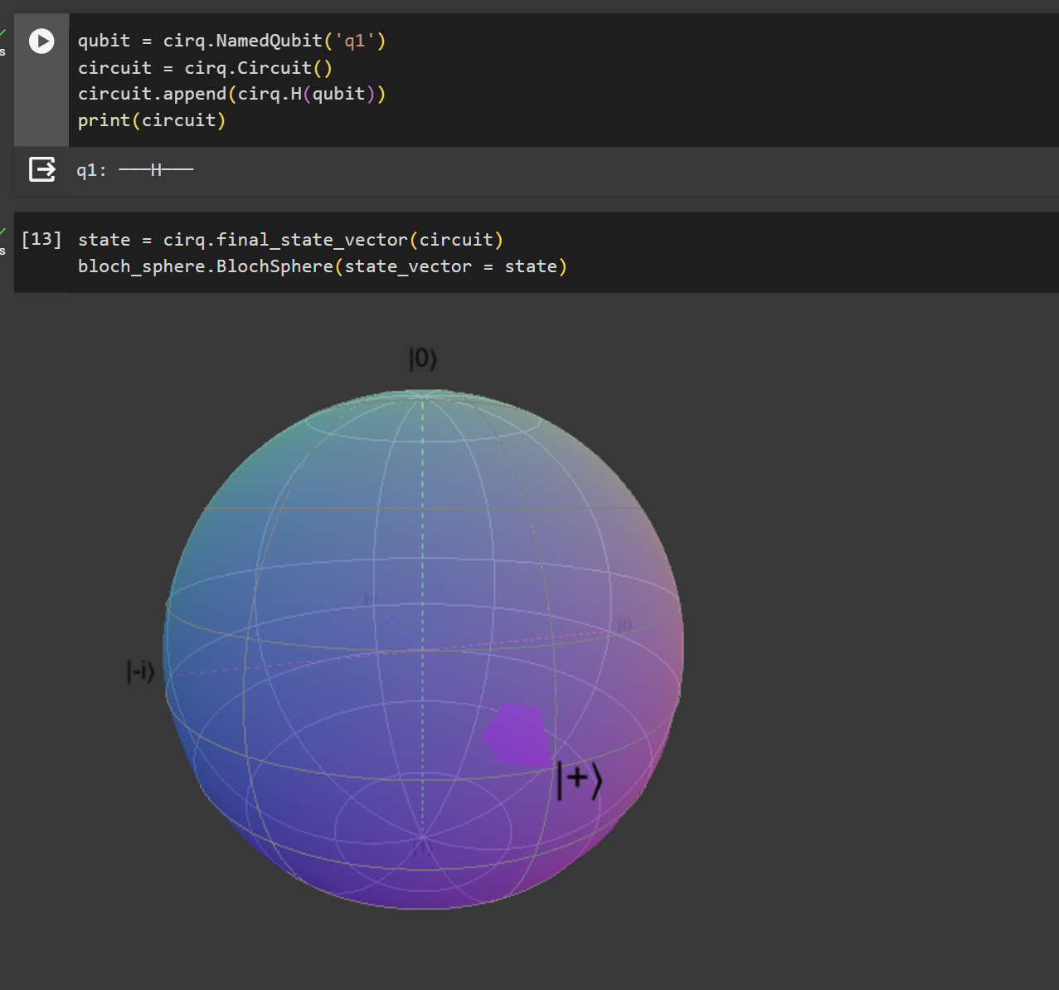The height and width of the screenshot is (990, 1059).
Task: Run the first cell with play button
Action: pyautogui.click(x=41, y=41)
